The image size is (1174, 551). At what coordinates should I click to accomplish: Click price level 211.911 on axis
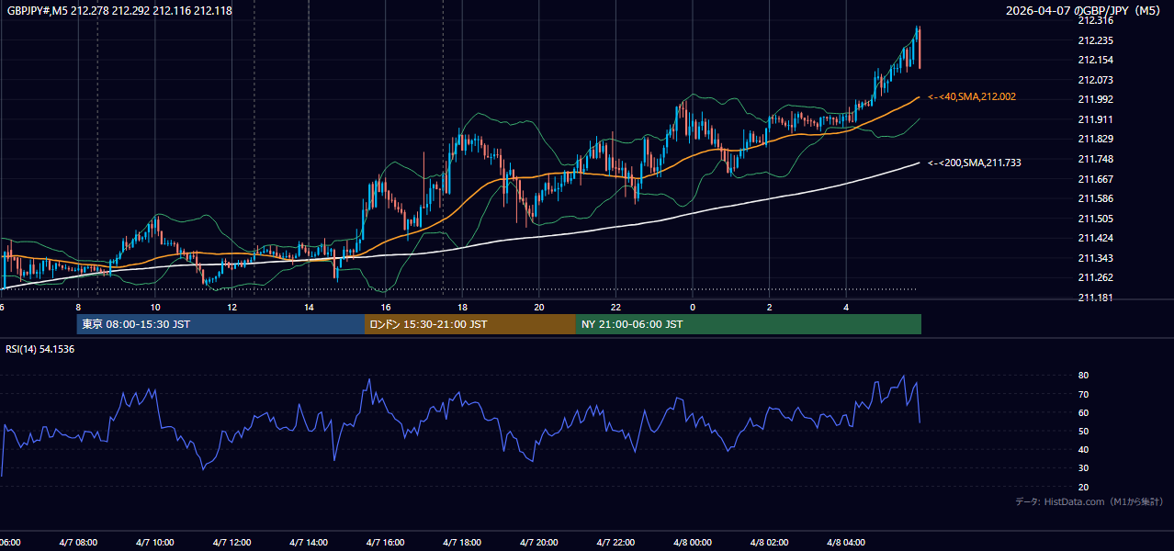(x=1095, y=119)
